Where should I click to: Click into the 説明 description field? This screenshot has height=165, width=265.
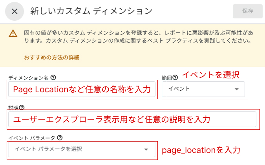132,119
